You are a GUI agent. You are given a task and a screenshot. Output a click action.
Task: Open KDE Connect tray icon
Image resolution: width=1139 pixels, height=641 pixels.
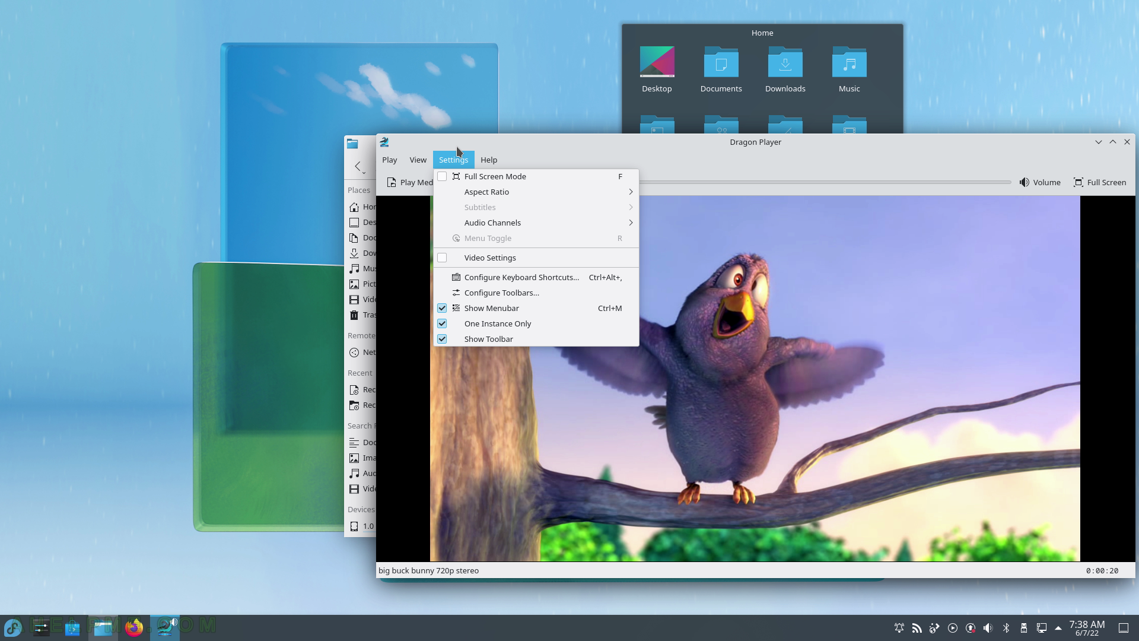(935, 628)
